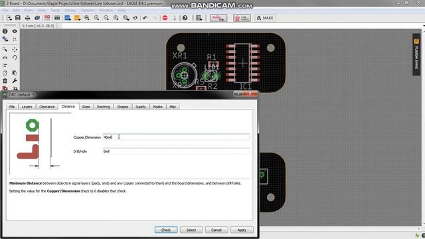Click the Copper/Dimension input field
This screenshot has width=425, height=239.
tap(176, 137)
